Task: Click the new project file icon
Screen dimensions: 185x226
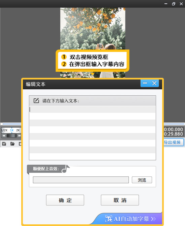Action: coord(4,143)
